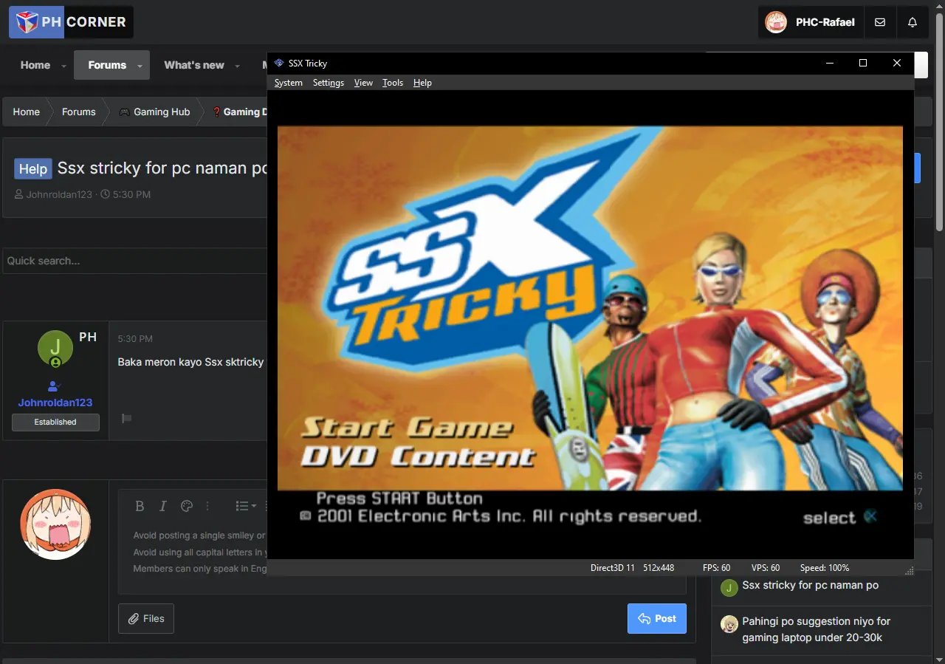Click the PH Corner logo
The height and width of the screenshot is (664, 945).
(71, 22)
